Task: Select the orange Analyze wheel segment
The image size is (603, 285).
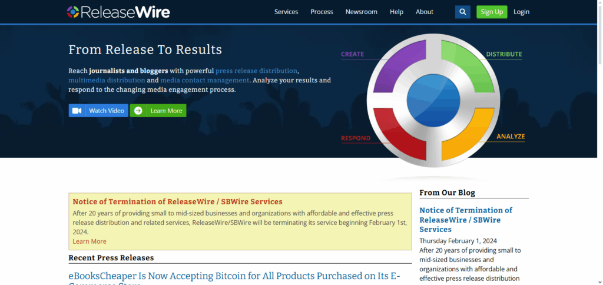Action: pos(469,135)
